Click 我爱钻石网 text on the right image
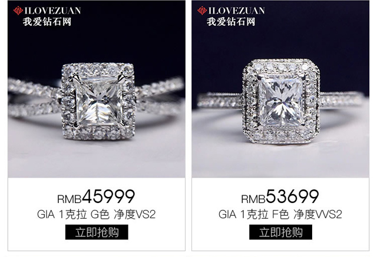Screen dimensions: 377x257 (231, 22)
